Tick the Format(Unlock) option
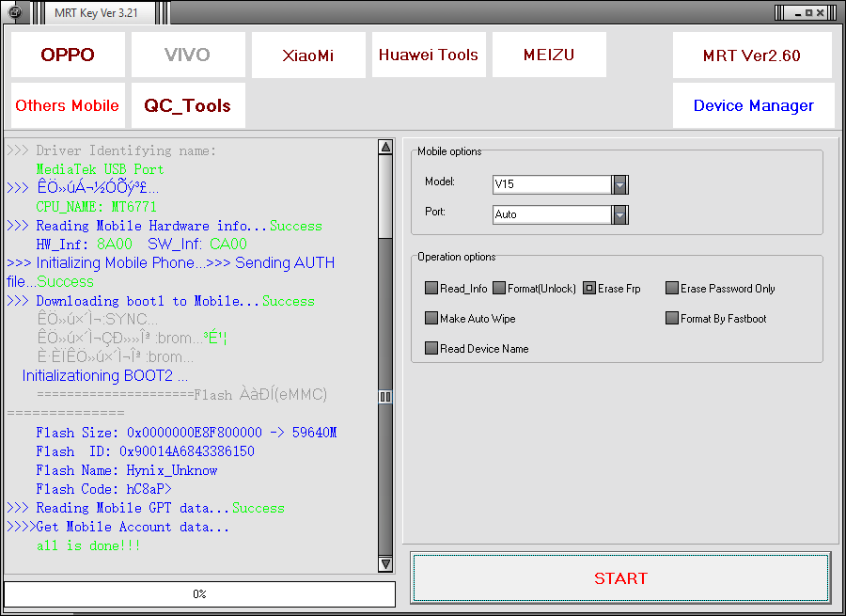The height and width of the screenshot is (616, 846). click(499, 289)
